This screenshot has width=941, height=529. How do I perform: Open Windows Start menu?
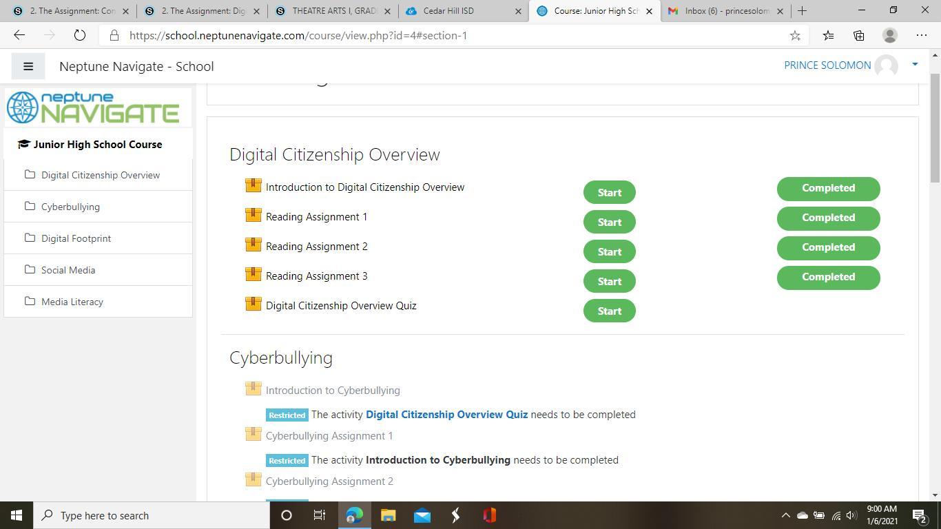coord(17,515)
